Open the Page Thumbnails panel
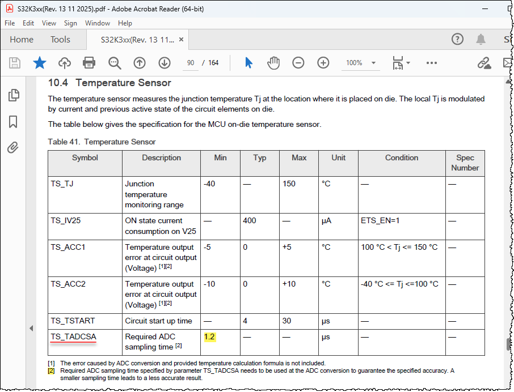This screenshot has width=514, height=392. 14,96
